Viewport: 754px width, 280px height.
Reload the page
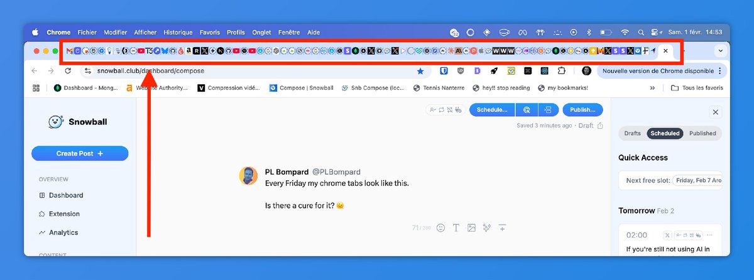68,71
